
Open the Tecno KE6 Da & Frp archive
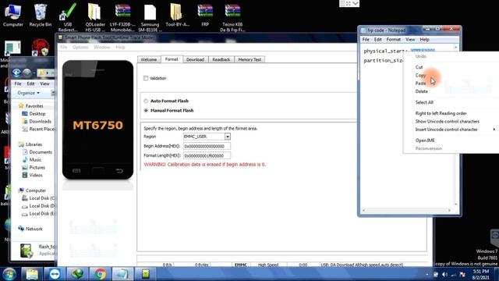(x=232, y=16)
